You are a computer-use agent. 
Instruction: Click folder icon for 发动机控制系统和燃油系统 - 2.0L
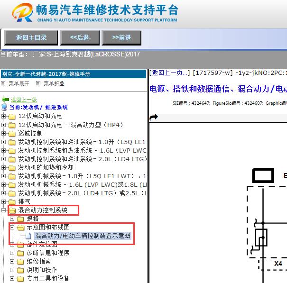click(12, 159)
